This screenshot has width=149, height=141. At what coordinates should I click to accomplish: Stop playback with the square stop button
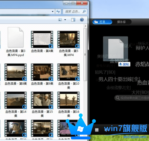pyautogui.click(x=97, y=130)
